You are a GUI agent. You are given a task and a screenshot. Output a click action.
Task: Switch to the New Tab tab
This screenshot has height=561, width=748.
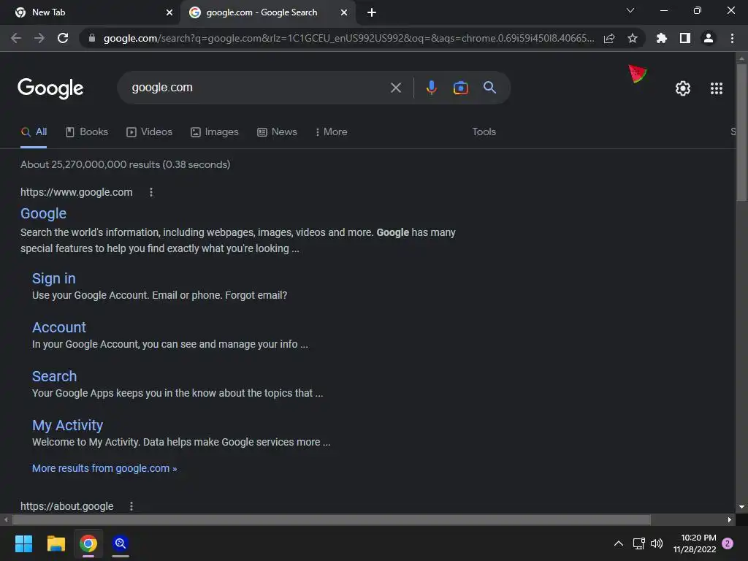[x=90, y=12]
